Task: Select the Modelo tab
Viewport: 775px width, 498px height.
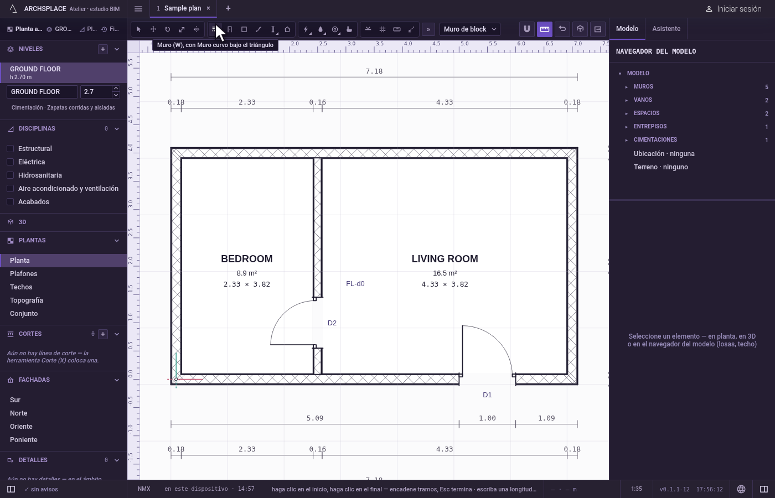Action: pyautogui.click(x=627, y=29)
